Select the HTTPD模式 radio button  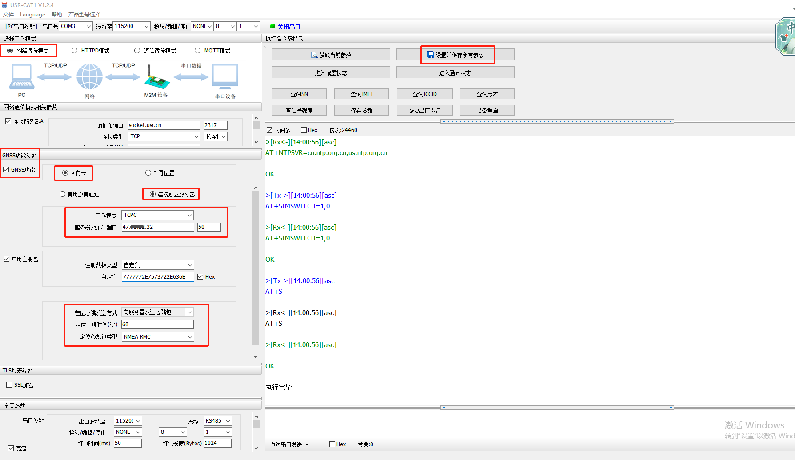tap(75, 51)
